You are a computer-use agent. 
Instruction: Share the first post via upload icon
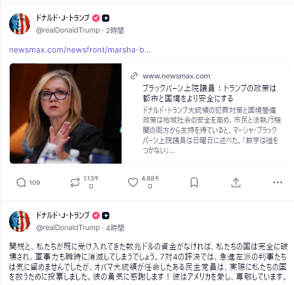pyautogui.click(x=236, y=182)
